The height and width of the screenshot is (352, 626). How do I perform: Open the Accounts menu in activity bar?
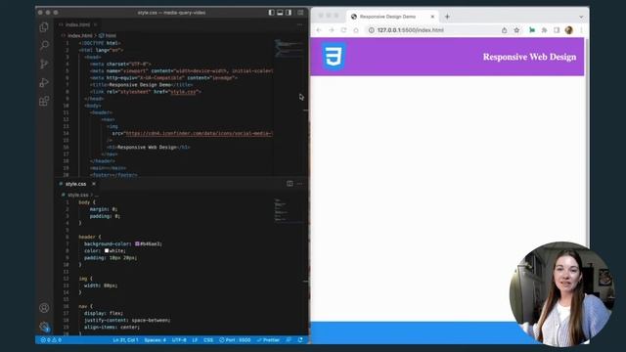44,308
